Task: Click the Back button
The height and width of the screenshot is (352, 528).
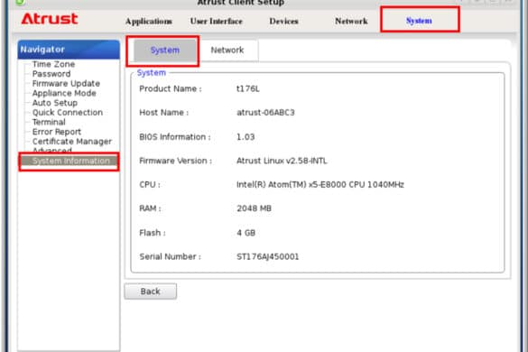Action: pyautogui.click(x=150, y=292)
